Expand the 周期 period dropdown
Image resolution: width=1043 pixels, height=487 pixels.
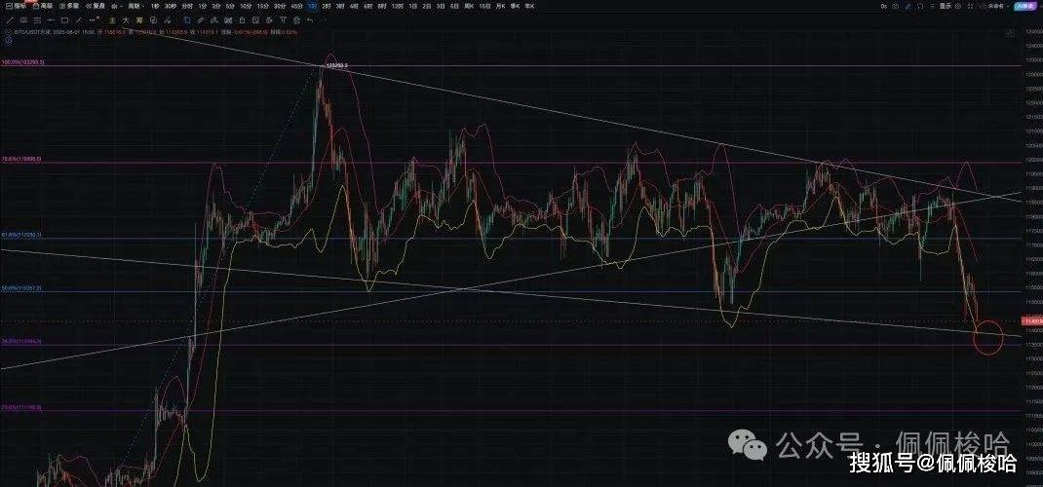click(131, 6)
